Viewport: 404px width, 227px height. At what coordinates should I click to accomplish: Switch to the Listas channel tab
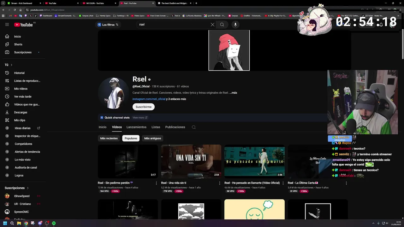(156, 127)
